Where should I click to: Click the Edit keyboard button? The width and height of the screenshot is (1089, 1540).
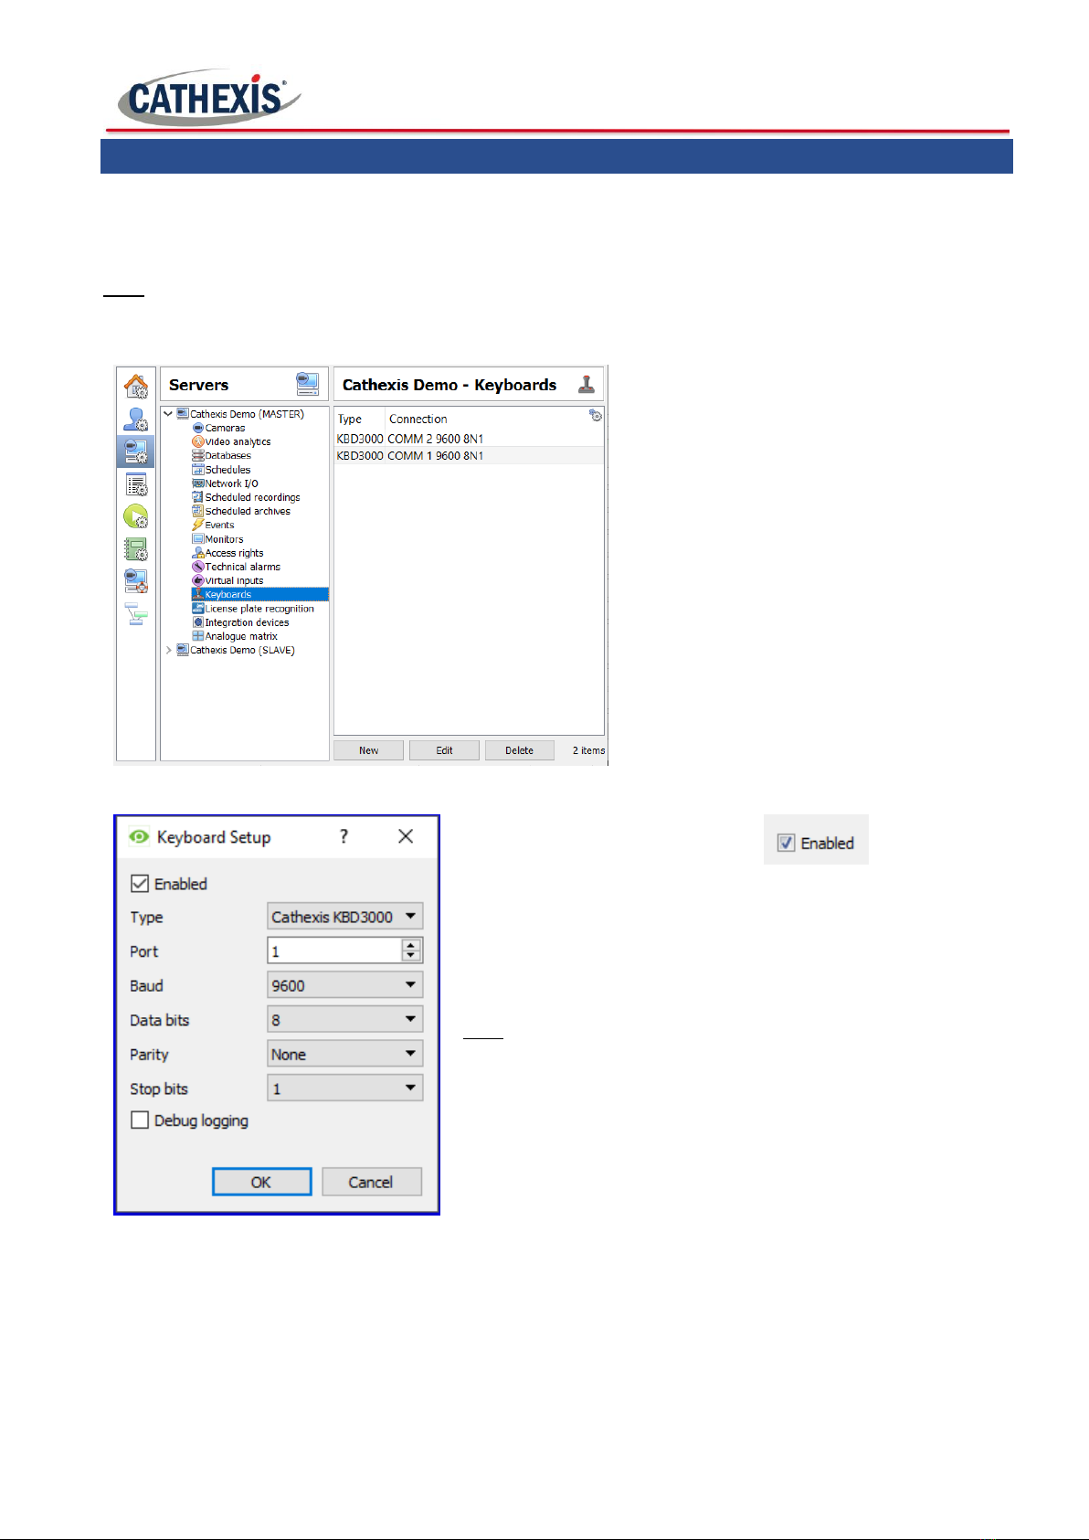coord(444,750)
